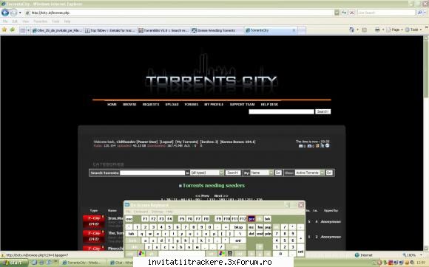Screen dimensions: 429x267
Task: Click the Go! button after By Name dropdown
Action: (278, 173)
